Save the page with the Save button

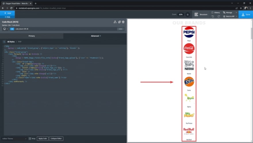click(246, 15)
